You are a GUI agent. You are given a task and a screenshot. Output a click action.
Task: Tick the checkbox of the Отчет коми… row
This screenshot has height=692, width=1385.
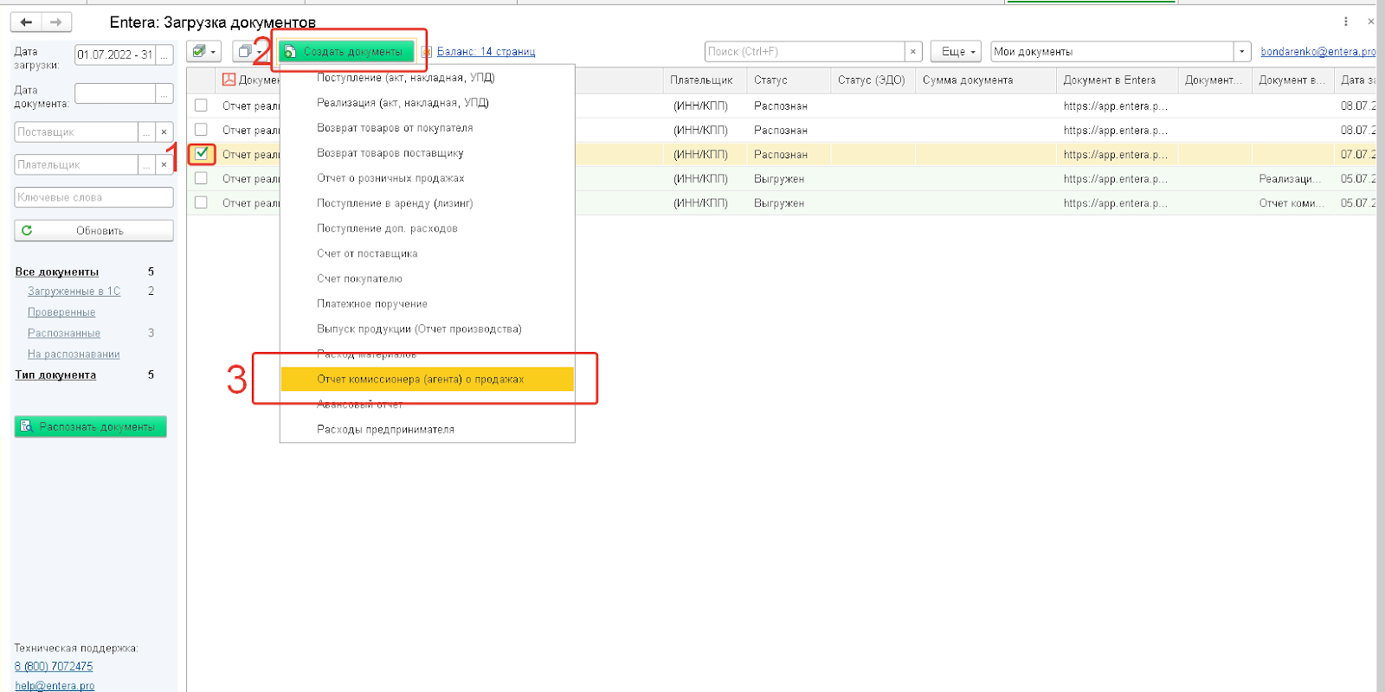[x=202, y=202]
